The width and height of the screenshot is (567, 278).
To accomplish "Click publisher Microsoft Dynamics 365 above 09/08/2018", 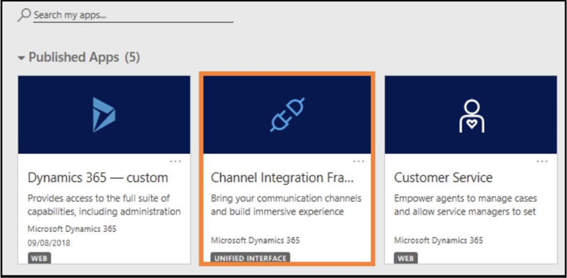I will 73,229.
